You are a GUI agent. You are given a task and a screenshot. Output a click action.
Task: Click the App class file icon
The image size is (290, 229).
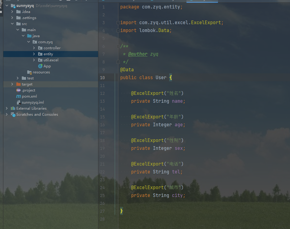pos(40,66)
